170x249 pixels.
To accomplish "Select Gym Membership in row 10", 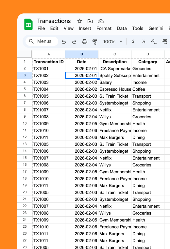I will [115, 124].
